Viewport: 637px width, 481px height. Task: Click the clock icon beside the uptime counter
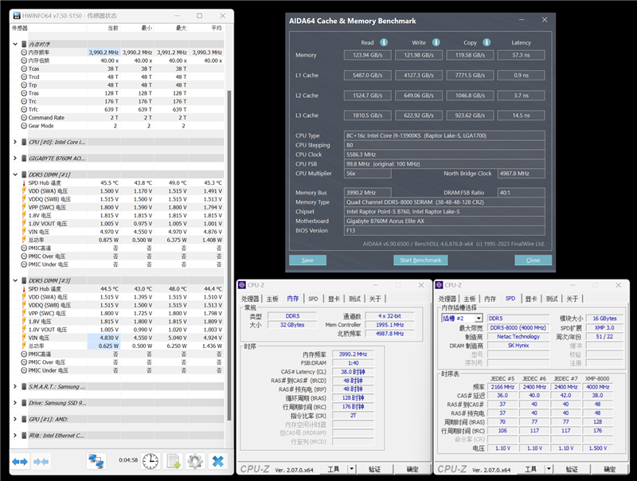coord(150,461)
